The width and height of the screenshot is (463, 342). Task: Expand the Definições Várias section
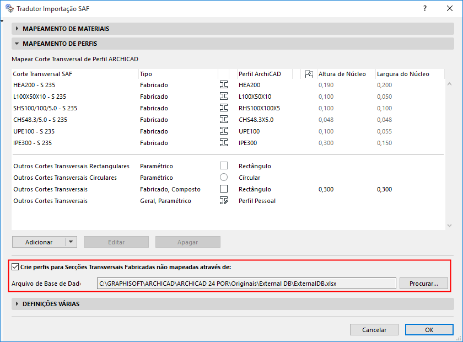coord(17,304)
